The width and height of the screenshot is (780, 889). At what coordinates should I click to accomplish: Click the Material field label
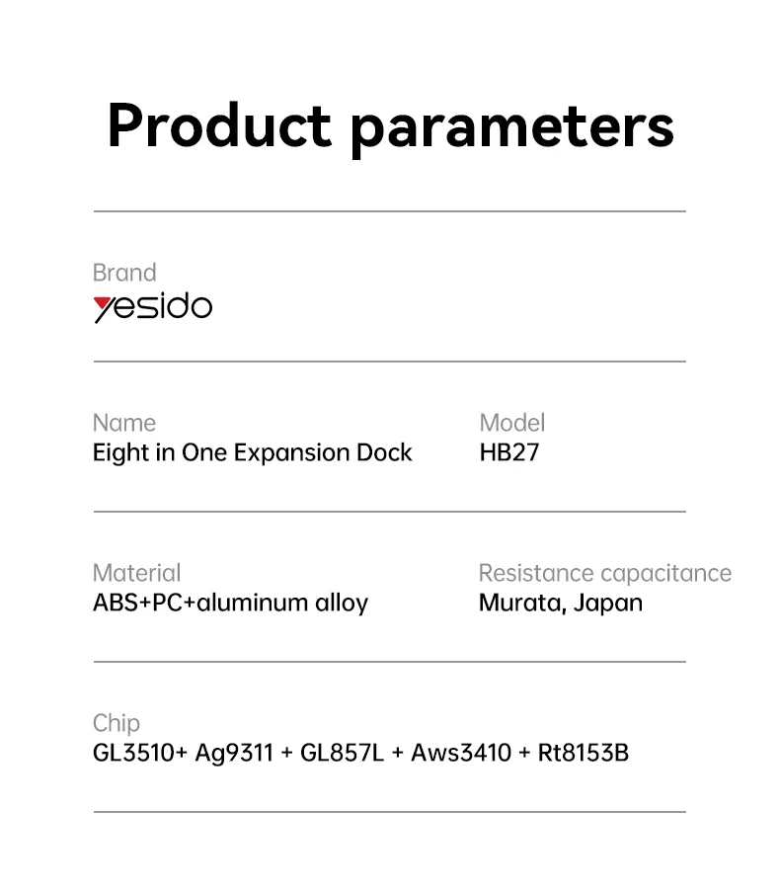click(x=136, y=573)
